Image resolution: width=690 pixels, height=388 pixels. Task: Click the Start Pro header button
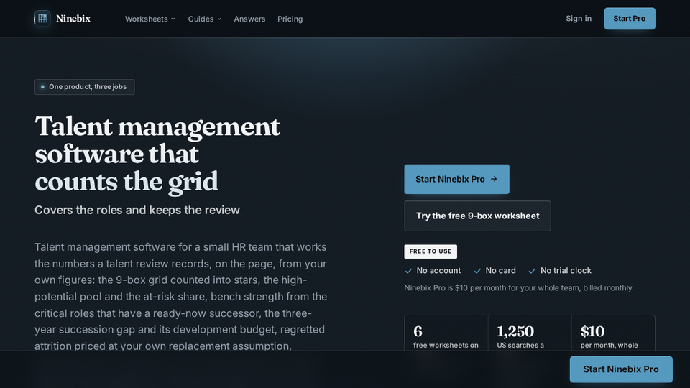(630, 19)
